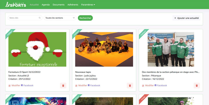The width and height of the screenshot is (209, 105).
Task: Open the Agenda page
Action: click(45, 5)
